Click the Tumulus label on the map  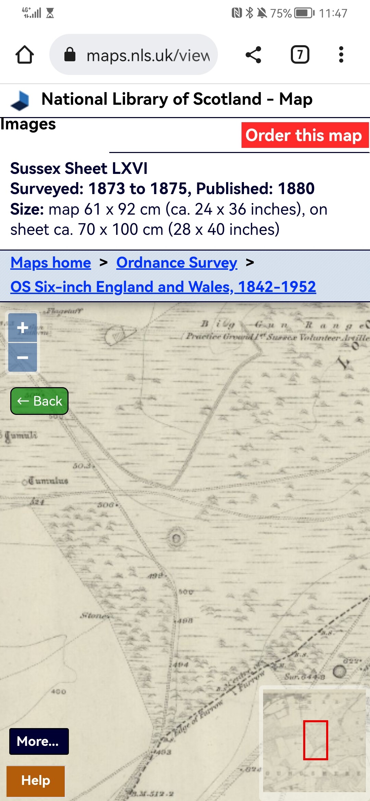[48, 481]
